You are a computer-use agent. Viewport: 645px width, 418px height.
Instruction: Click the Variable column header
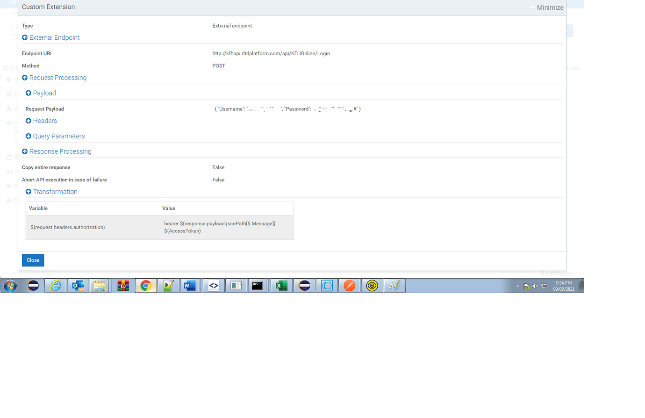38,209
